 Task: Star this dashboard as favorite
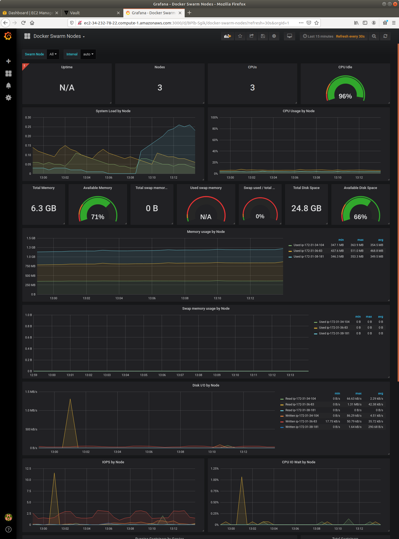[240, 36]
